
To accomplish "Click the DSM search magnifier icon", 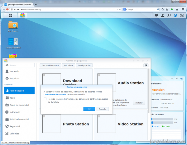I will click(x=169, y=15).
